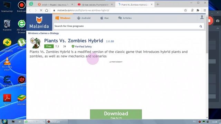The height and width of the screenshot is (124, 221).
Task: Open the 360 antivirus desktop icon
Action: pyautogui.click(x=7, y=45)
